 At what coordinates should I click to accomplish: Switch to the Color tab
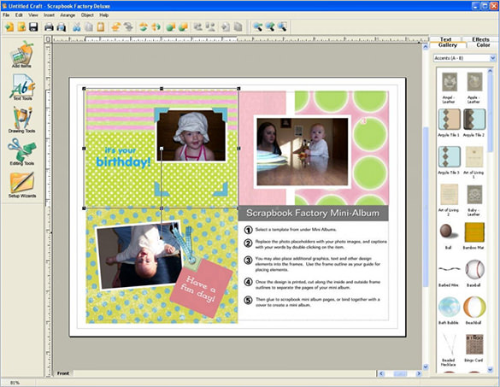483,45
